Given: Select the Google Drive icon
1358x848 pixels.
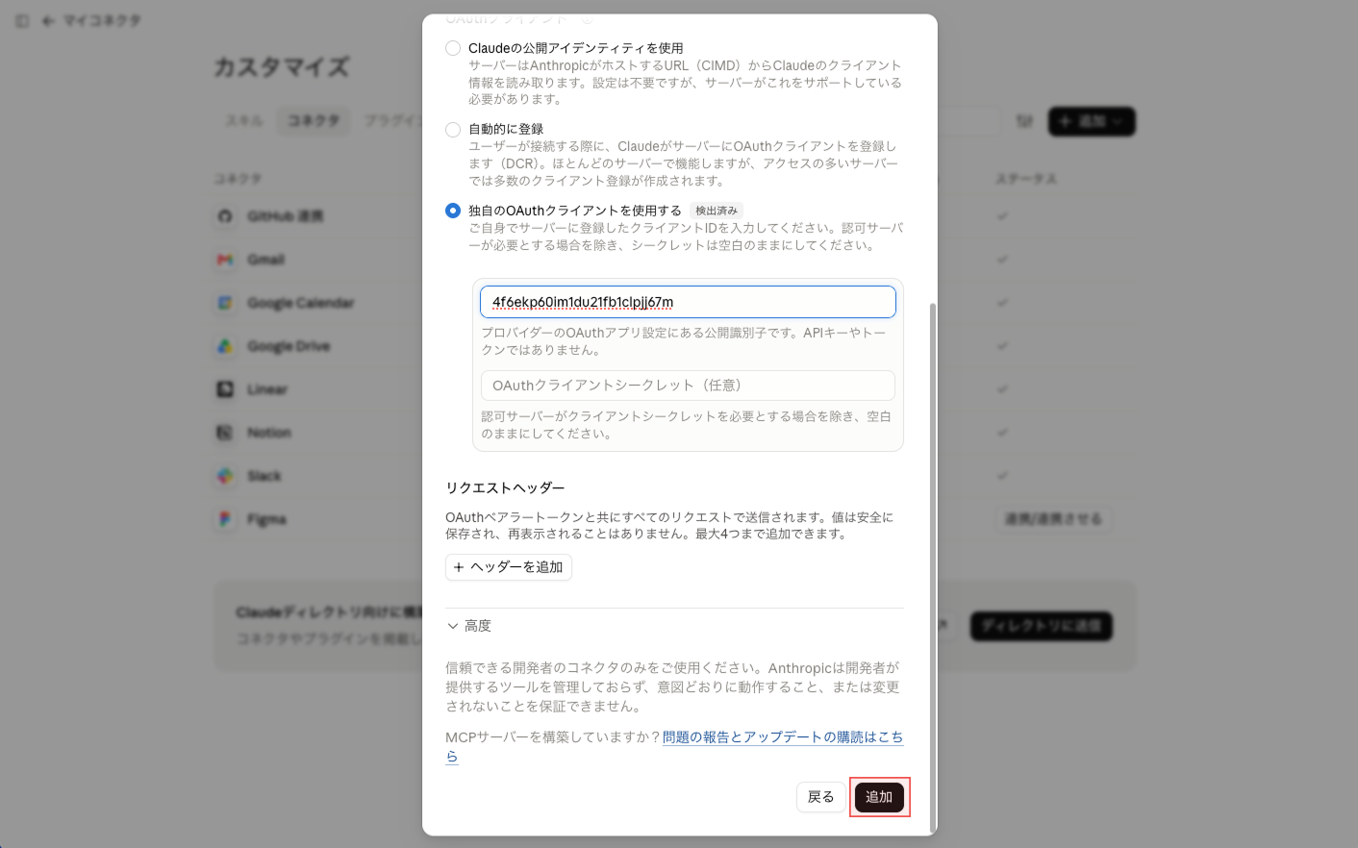Looking at the screenshot, I should [225, 346].
